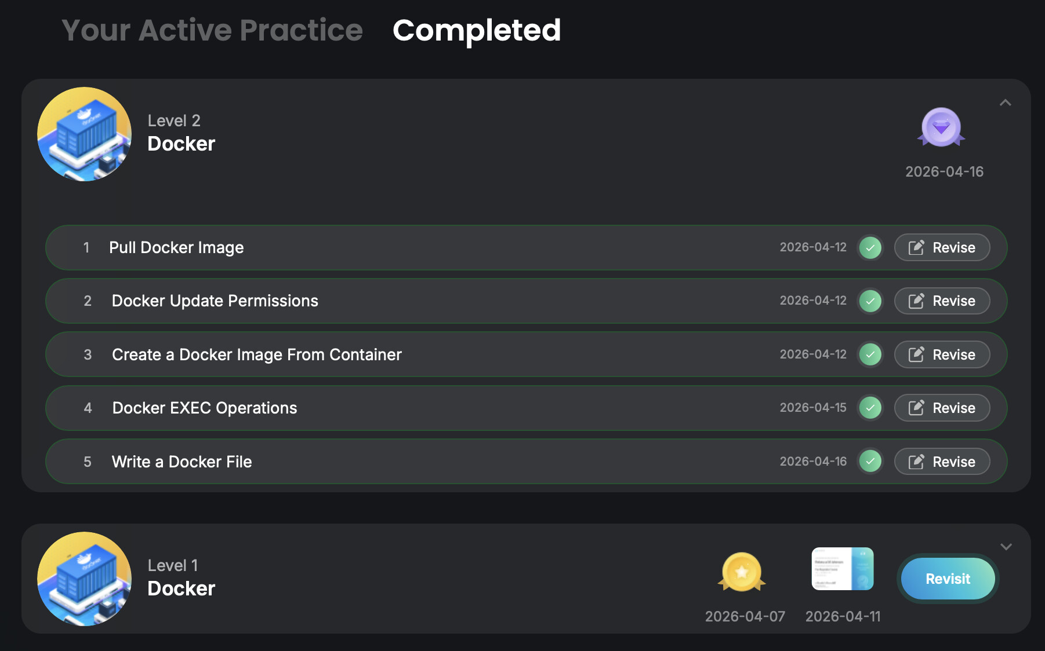Open the Docker EXEC Operations task row
Viewport: 1045px width, 651px height.
[204, 408]
